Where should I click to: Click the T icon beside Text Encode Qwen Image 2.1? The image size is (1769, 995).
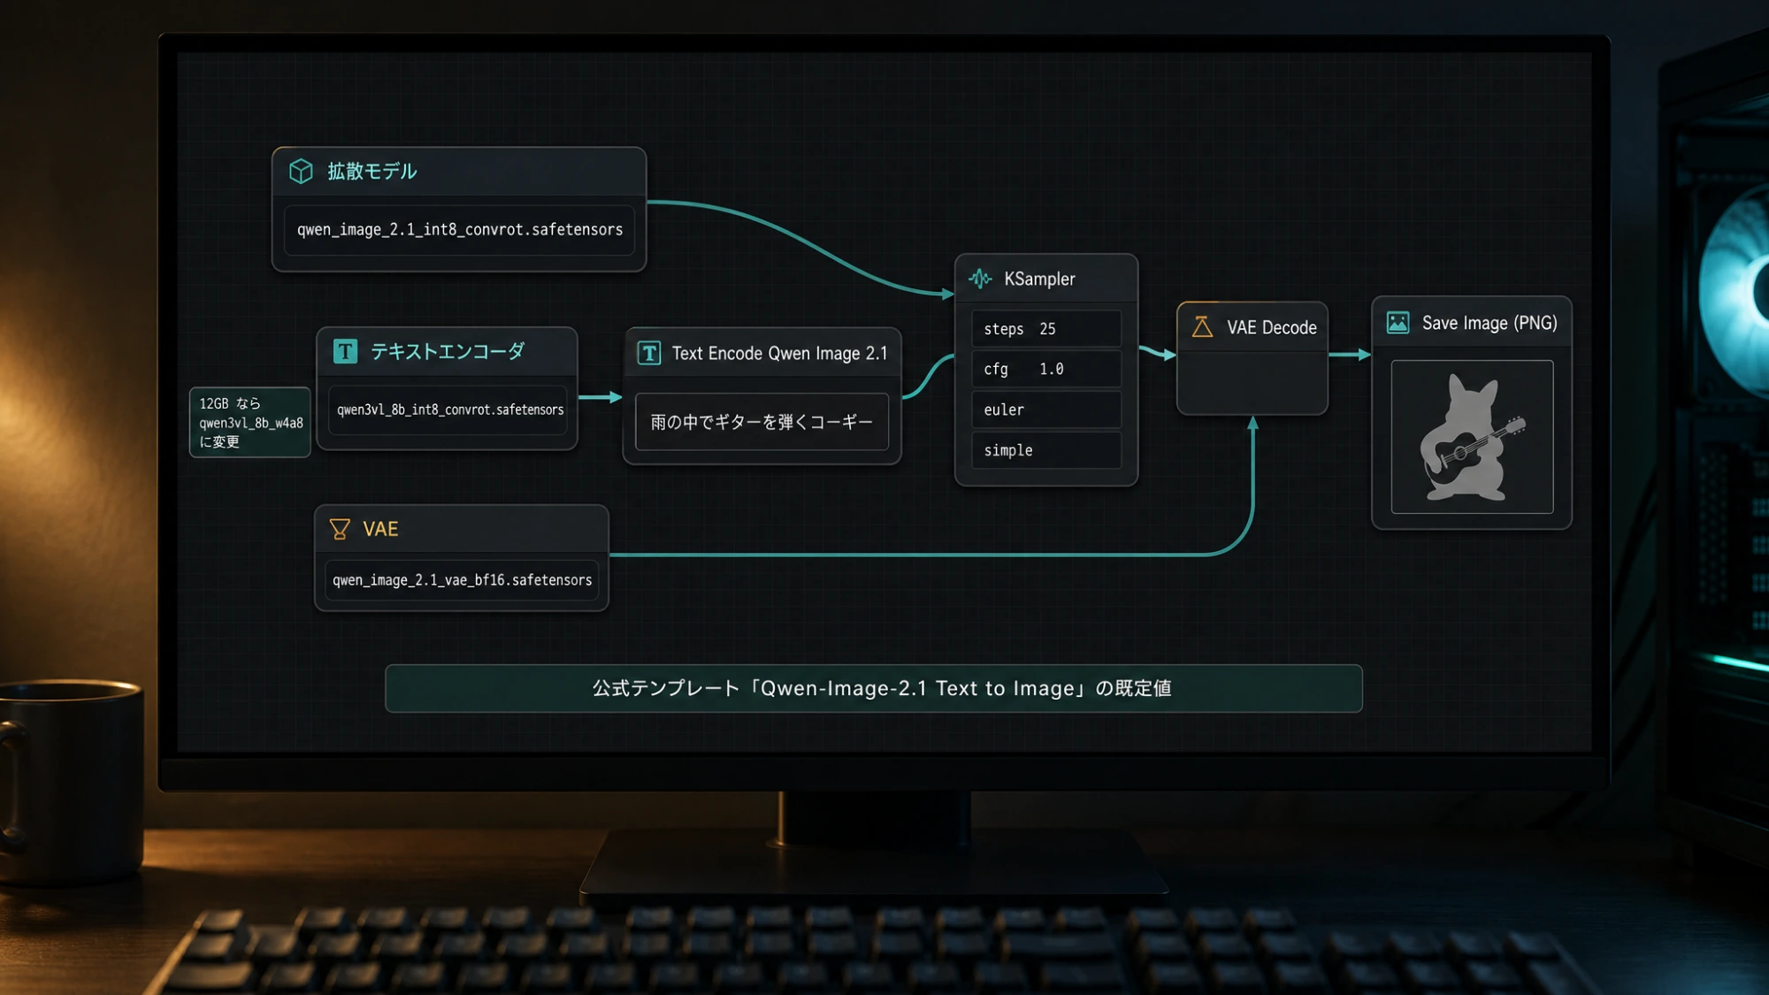click(649, 353)
